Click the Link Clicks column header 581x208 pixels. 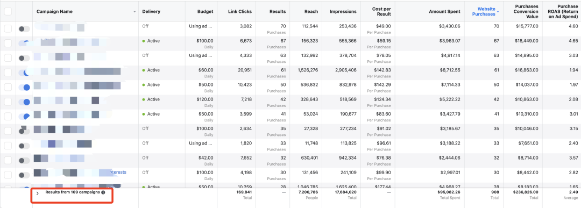pyautogui.click(x=240, y=11)
